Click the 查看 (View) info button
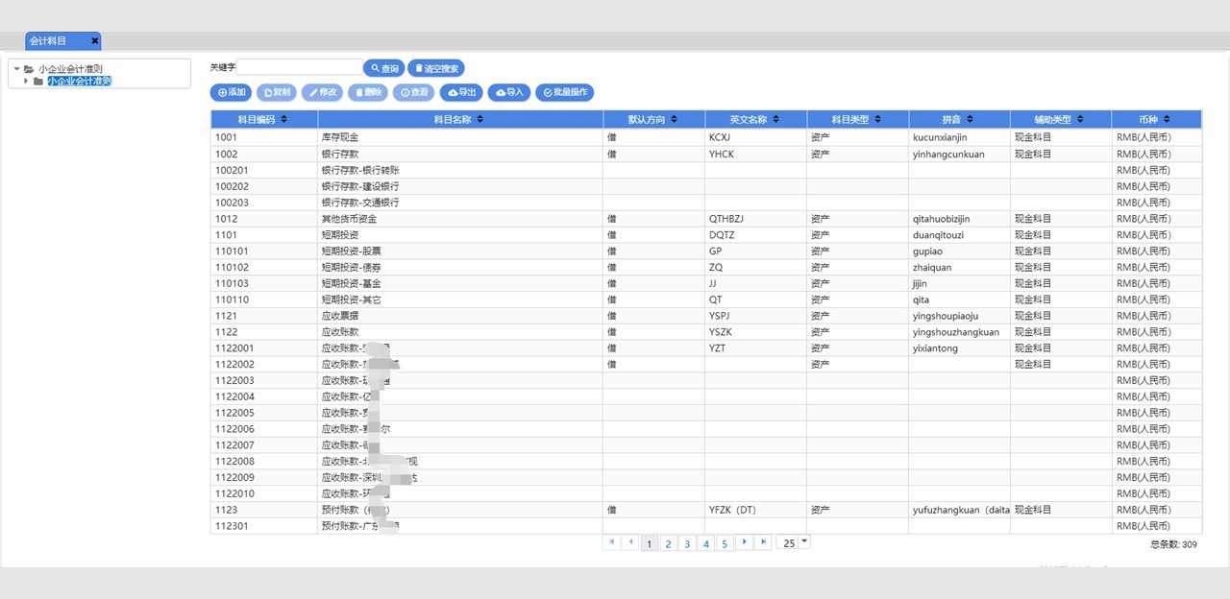Image resolution: width=1230 pixels, height=599 pixels. (413, 92)
